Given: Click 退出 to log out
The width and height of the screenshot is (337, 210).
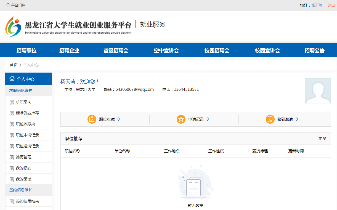Looking at the screenshot, I should (x=331, y=5).
